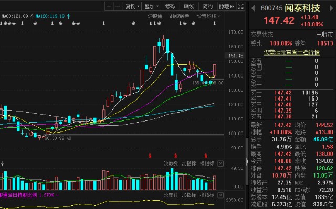Click 总值 value 1835亿
Image resolution: width=336 pixels, height=209 pixels.
pos(324,197)
